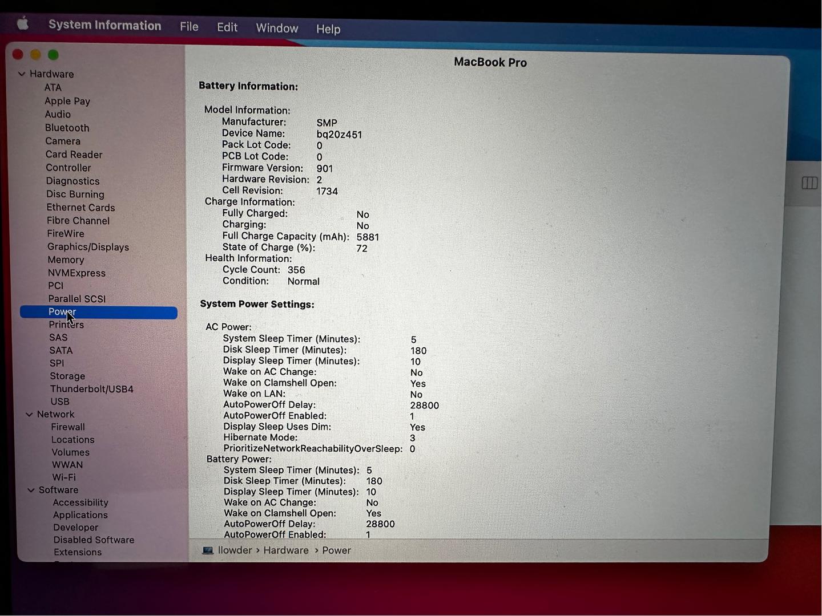Select Locations under Network

pos(73,440)
